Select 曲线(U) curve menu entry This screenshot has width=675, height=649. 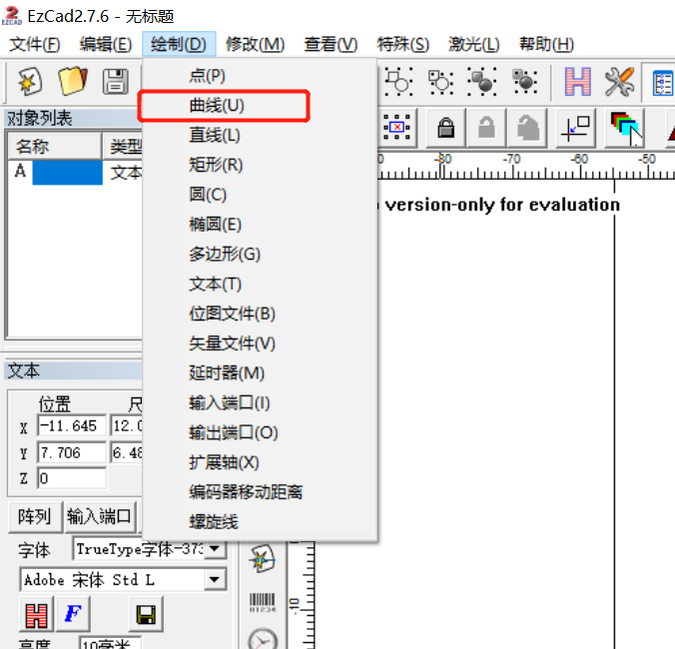260,106
